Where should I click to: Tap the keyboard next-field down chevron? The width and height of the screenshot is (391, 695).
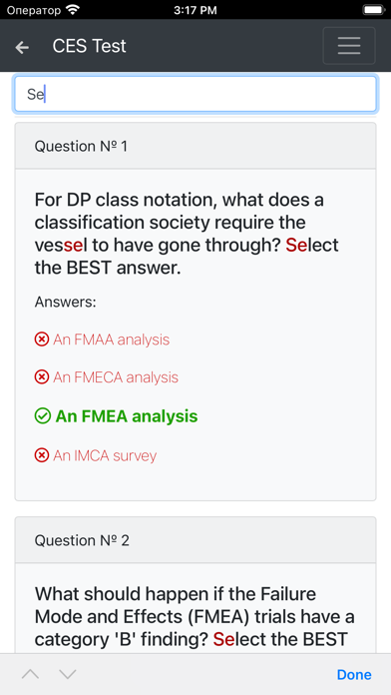click(68, 675)
